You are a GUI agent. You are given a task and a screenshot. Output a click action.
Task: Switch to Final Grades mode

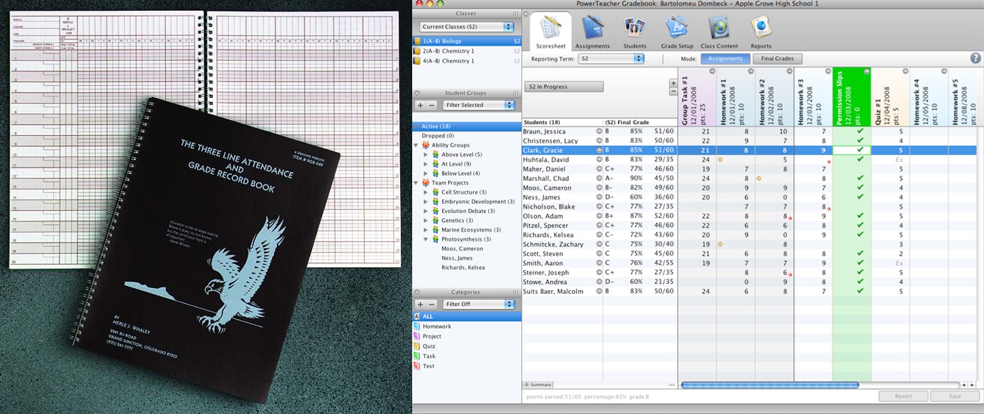point(777,59)
